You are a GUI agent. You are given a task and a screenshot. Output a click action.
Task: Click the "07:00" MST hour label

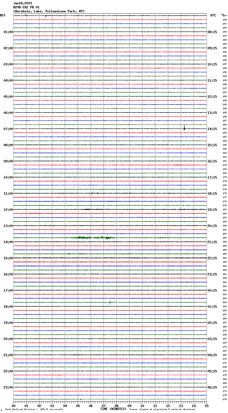coord(8,129)
